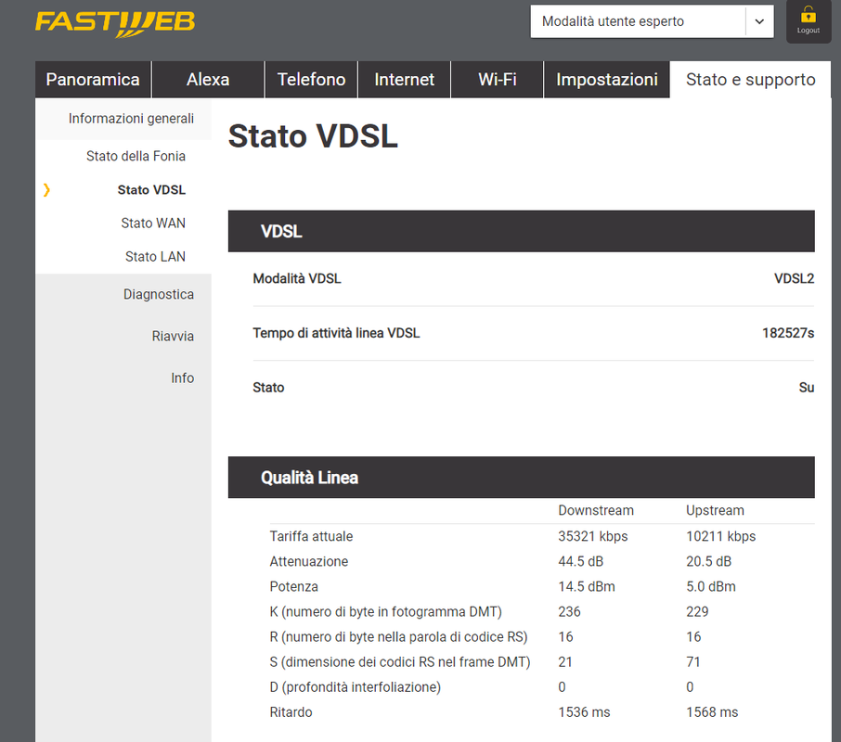Click D (profondità interfoliazione) label
Screen dimensions: 841x742
coord(356,687)
